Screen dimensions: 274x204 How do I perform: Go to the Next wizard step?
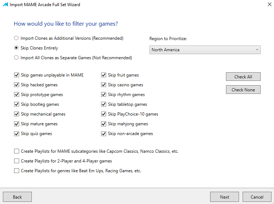pos(224,197)
